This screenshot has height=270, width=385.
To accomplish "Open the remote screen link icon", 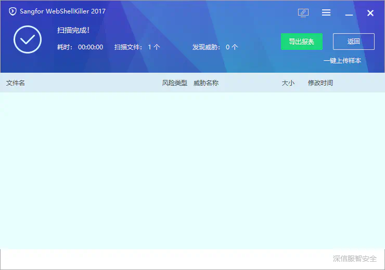I will [303, 12].
